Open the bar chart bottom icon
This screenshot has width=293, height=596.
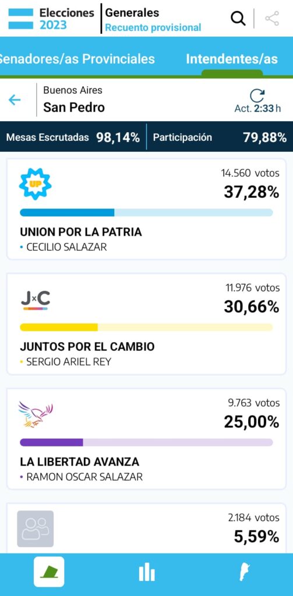(x=147, y=572)
